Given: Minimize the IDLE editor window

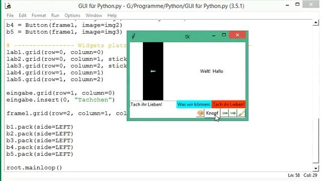Looking at the screenshot, I should click(x=287, y=5).
